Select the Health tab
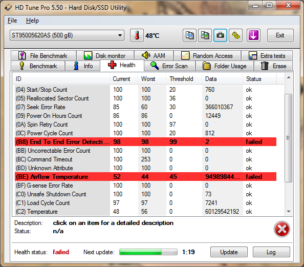304x267 pixels. (122, 65)
